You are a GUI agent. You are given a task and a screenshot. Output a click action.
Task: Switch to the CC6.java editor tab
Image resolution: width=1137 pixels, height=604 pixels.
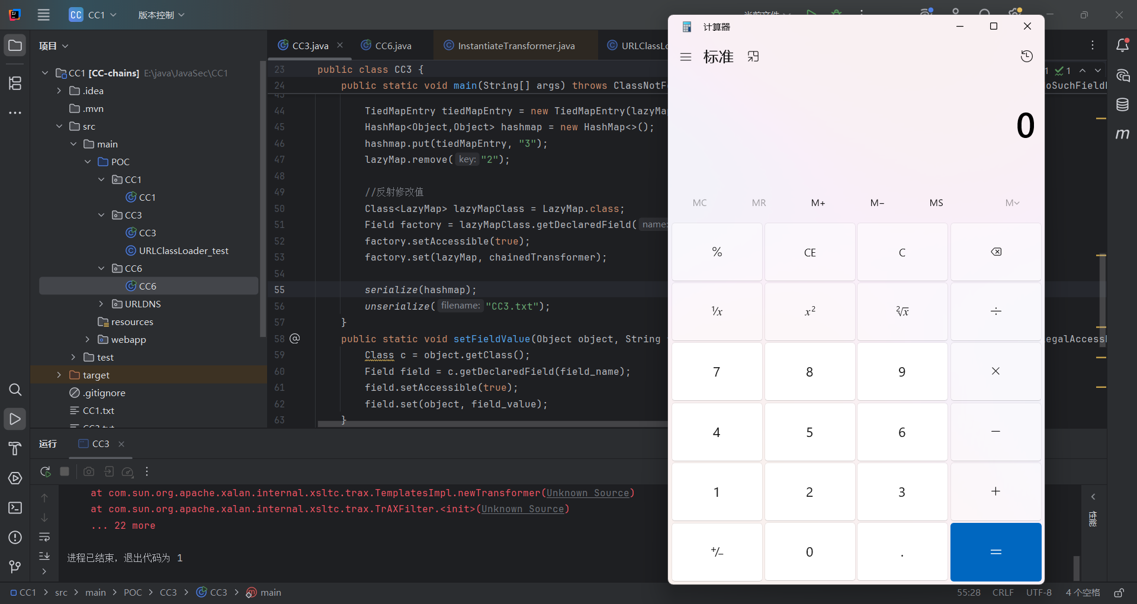(393, 46)
